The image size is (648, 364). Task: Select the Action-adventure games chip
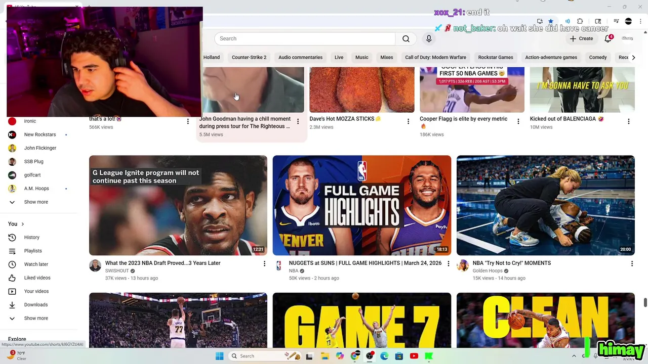[551, 58]
